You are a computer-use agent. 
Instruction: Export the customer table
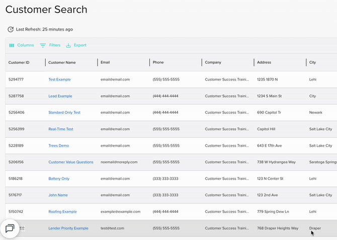click(76, 45)
